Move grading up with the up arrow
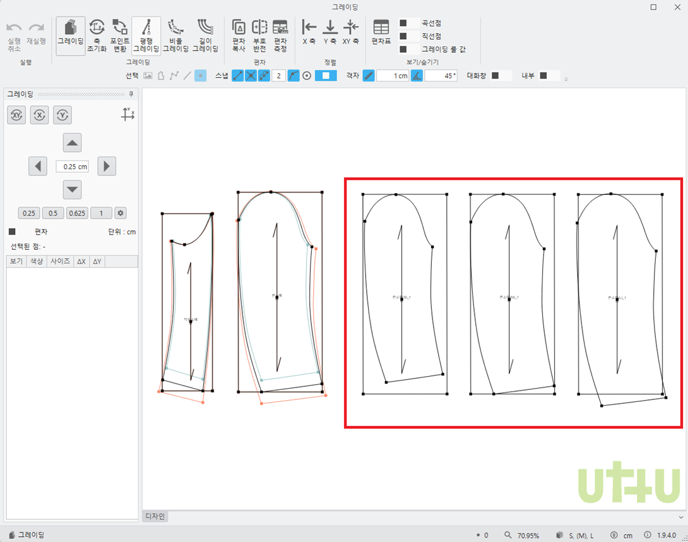The width and height of the screenshot is (688, 542). click(73, 143)
